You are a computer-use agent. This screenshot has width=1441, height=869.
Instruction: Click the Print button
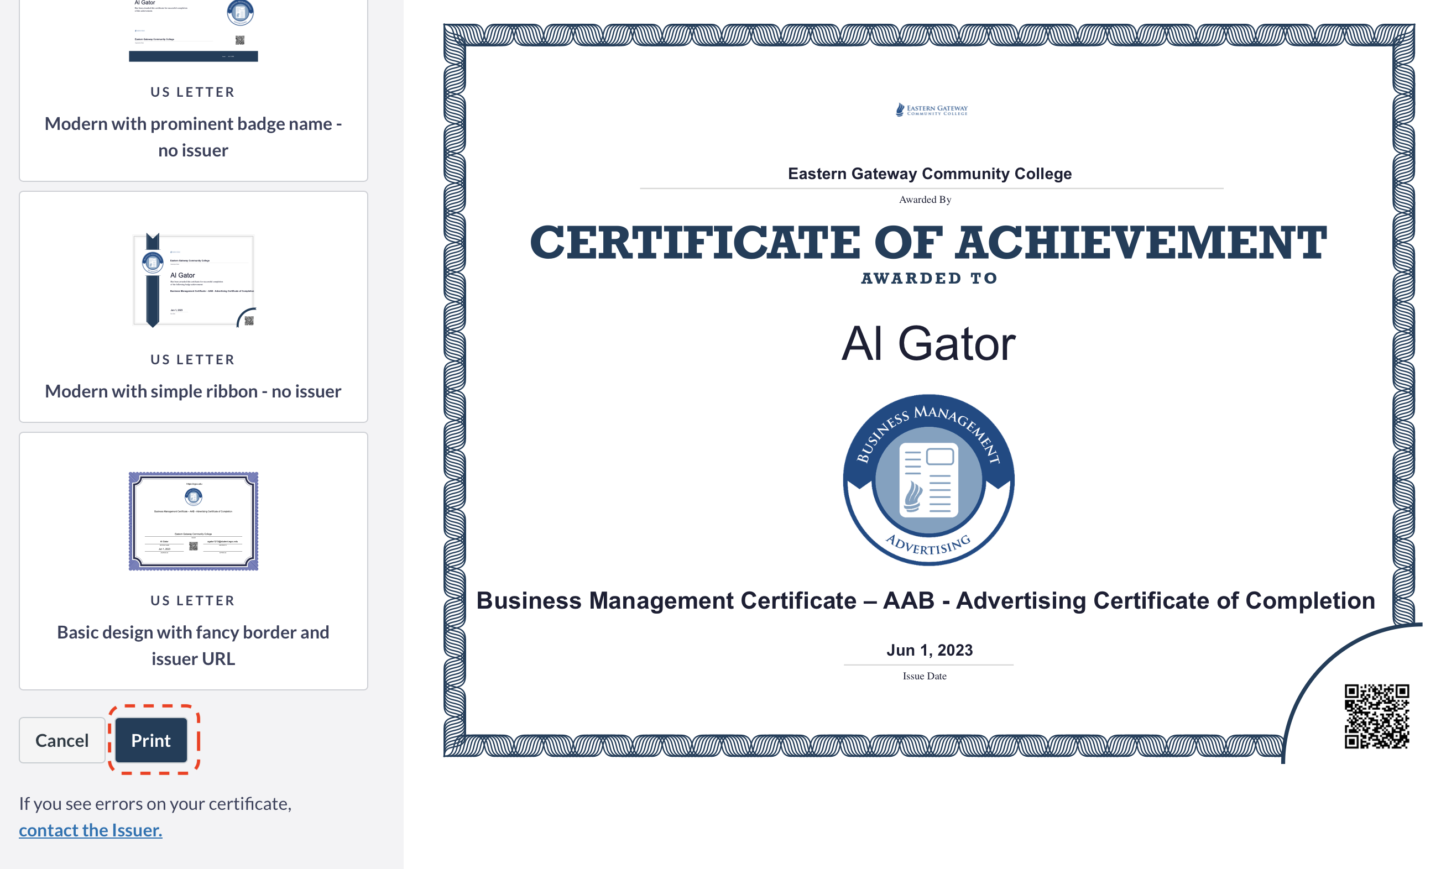(151, 740)
